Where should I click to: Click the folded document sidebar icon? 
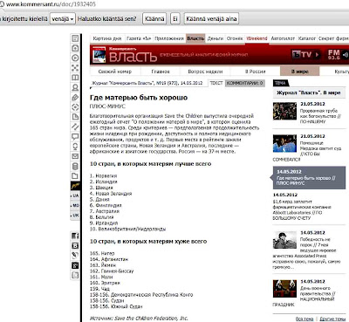click(75, 117)
